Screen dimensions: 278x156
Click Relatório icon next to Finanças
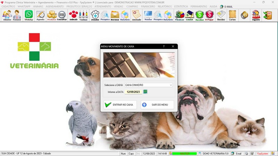[168, 15]
